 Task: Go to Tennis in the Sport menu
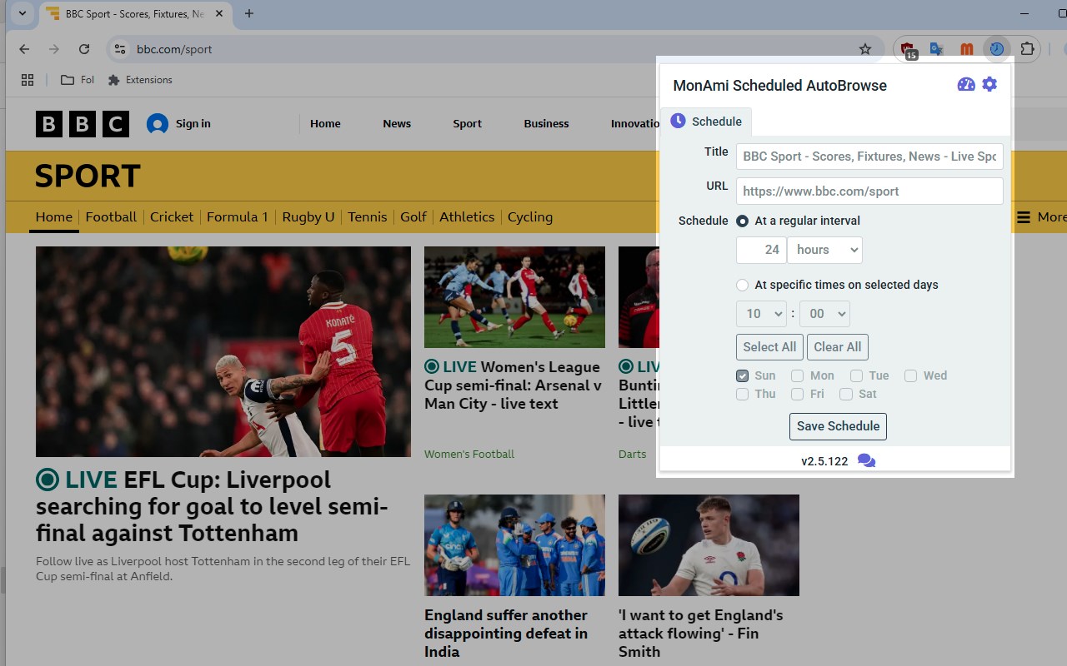(x=368, y=217)
